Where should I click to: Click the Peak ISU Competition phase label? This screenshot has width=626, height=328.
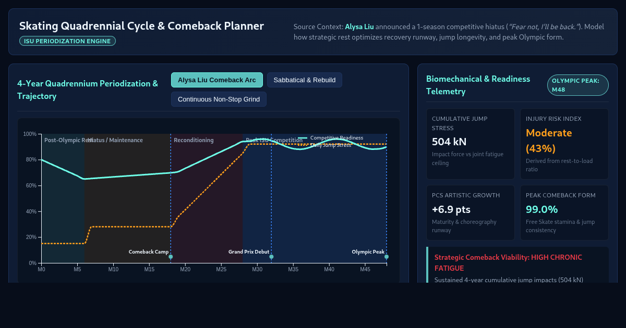(x=274, y=140)
